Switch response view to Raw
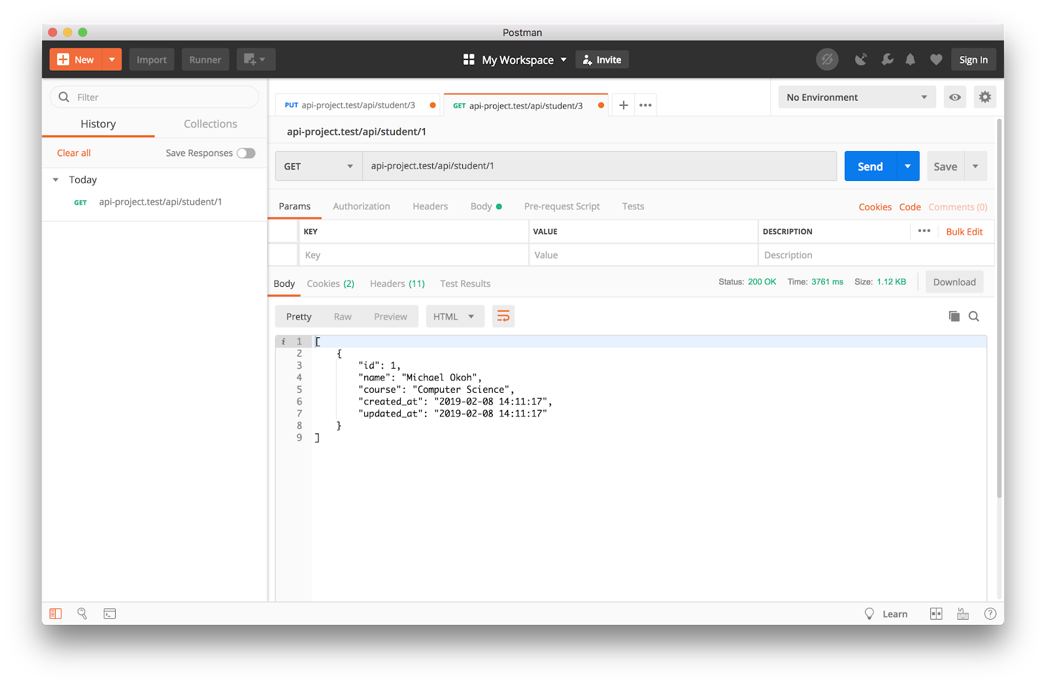1046x685 pixels. [343, 316]
